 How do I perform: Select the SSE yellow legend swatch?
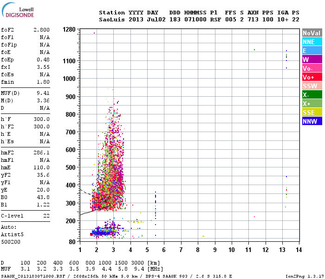pyautogui.click(x=312, y=113)
